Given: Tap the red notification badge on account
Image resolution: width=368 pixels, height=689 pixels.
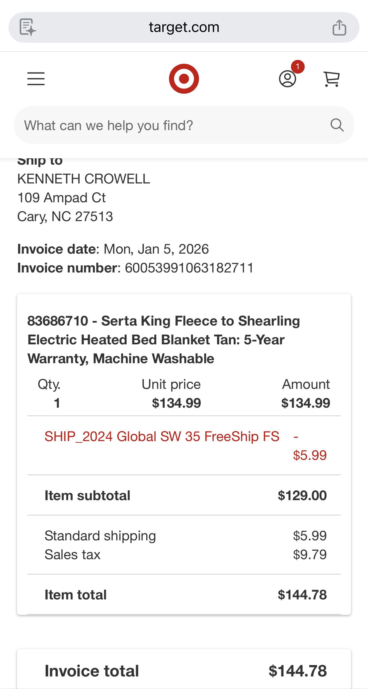Looking at the screenshot, I should [x=298, y=67].
